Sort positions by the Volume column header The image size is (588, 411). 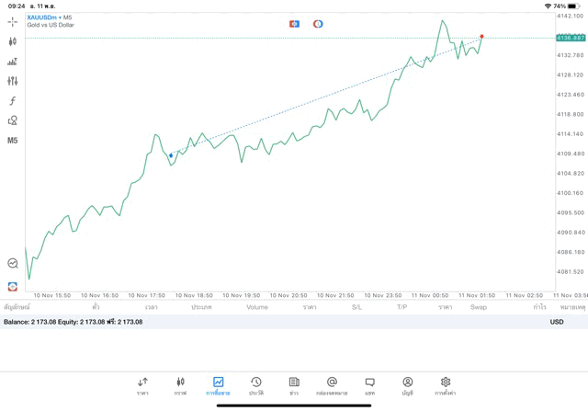(x=257, y=307)
